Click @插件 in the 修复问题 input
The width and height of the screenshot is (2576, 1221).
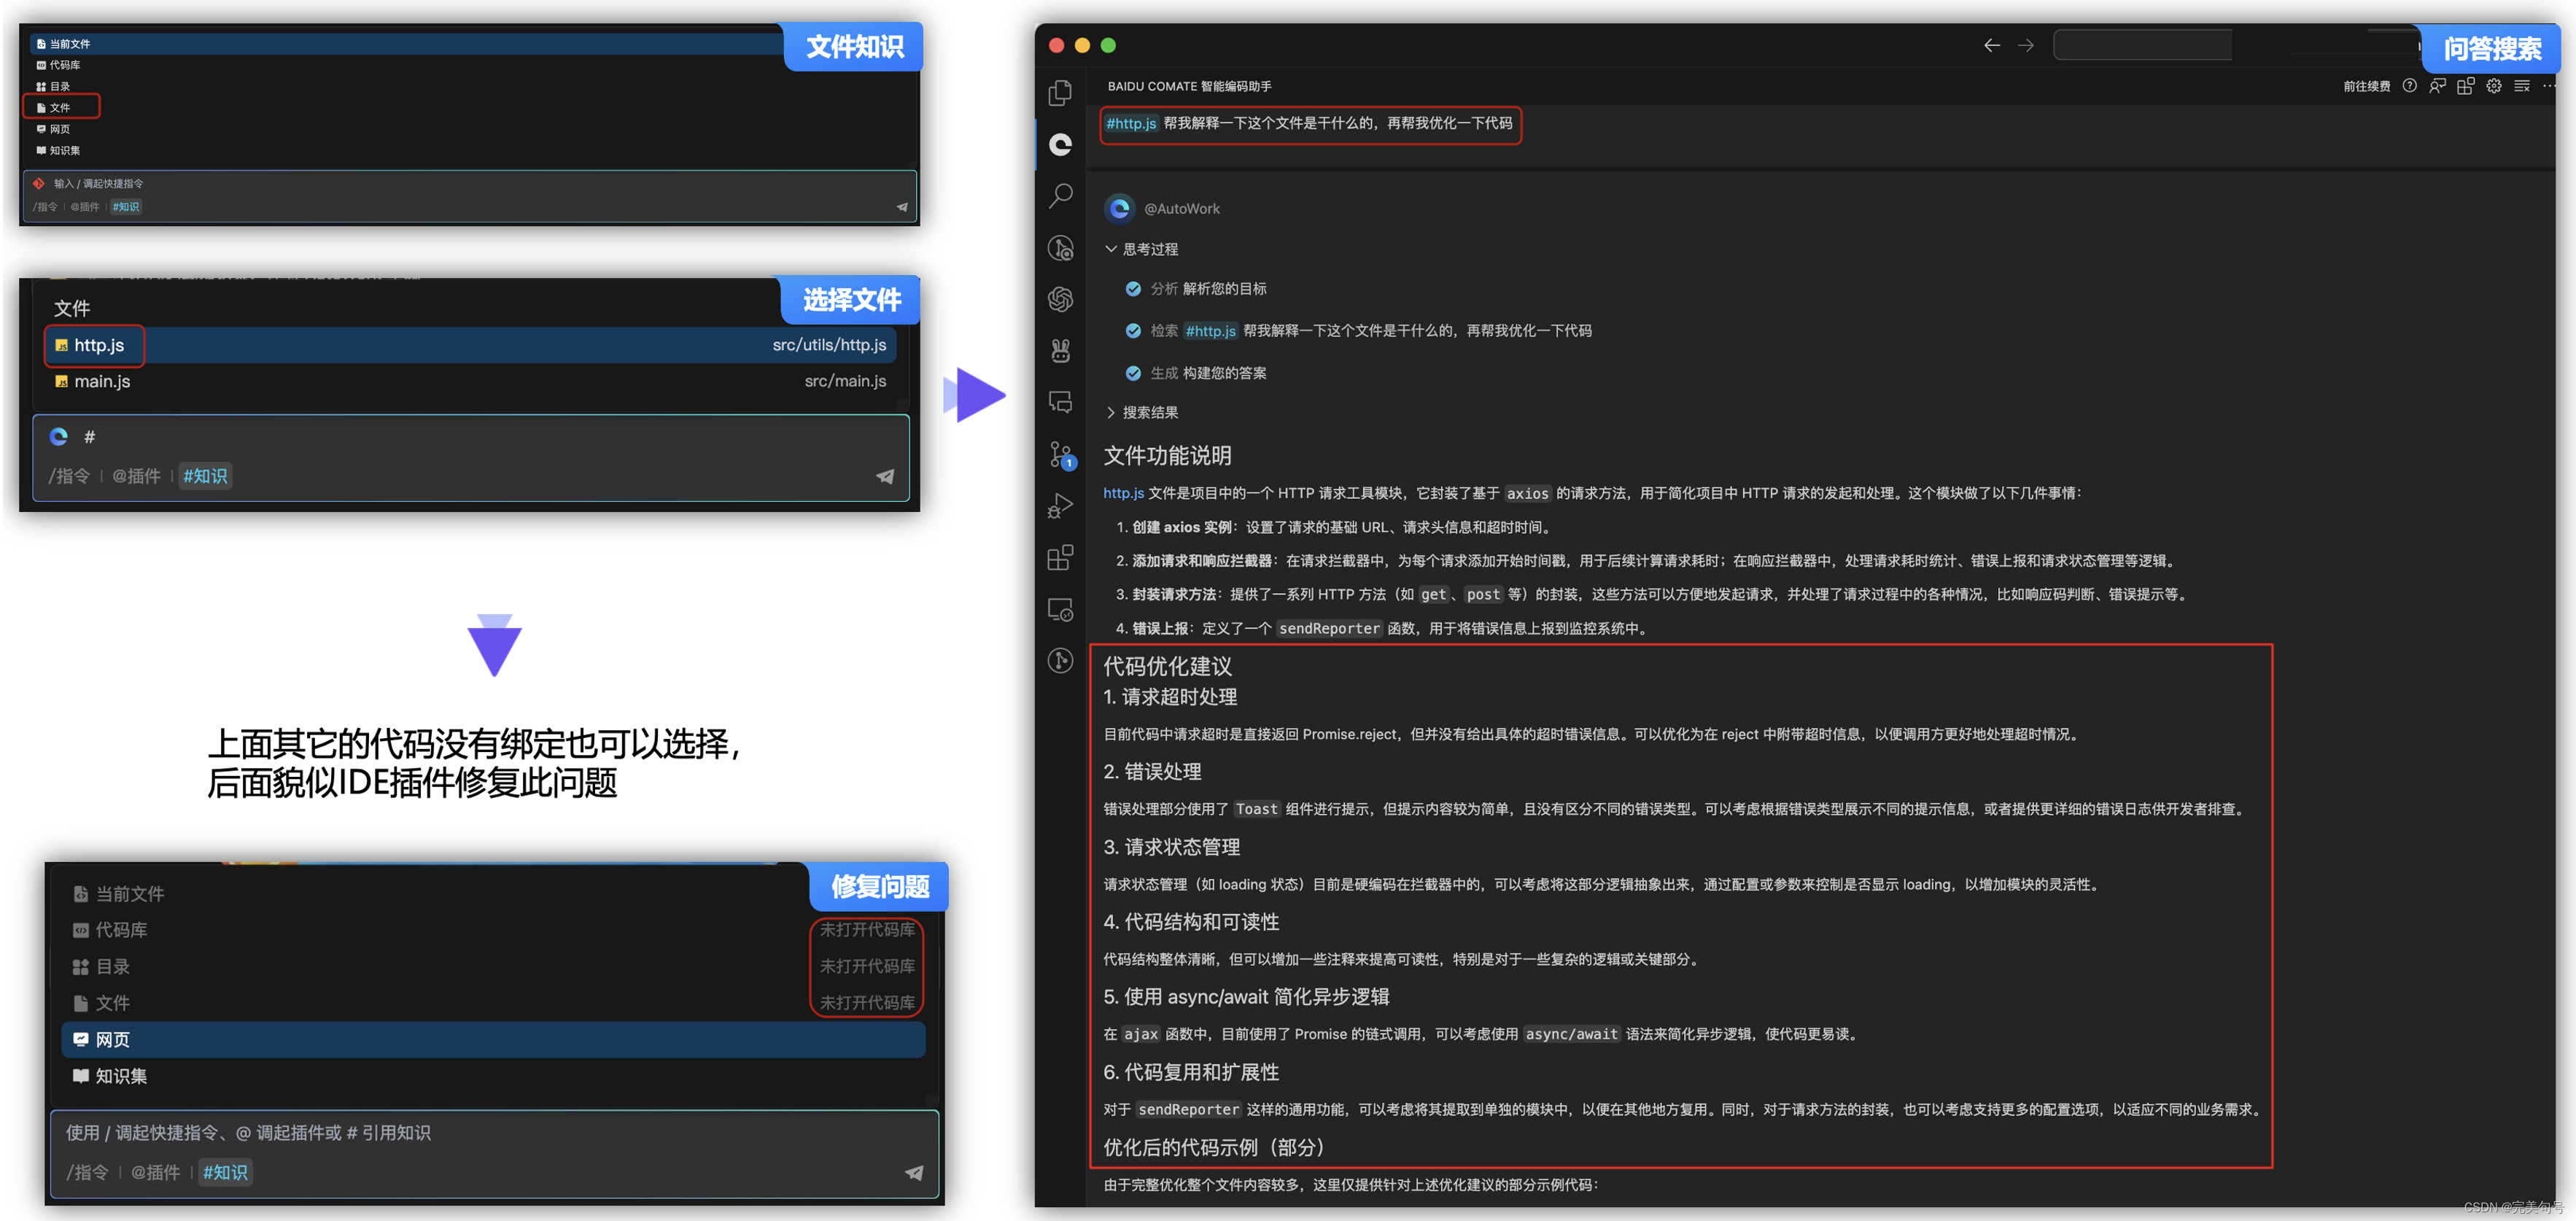pyautogui.click(x=156, y=1172)
